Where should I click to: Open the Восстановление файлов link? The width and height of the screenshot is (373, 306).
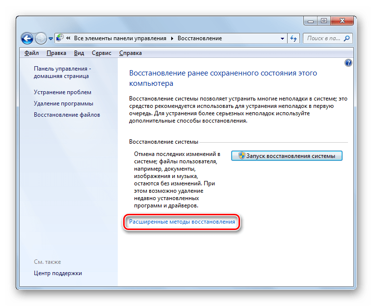67,115
